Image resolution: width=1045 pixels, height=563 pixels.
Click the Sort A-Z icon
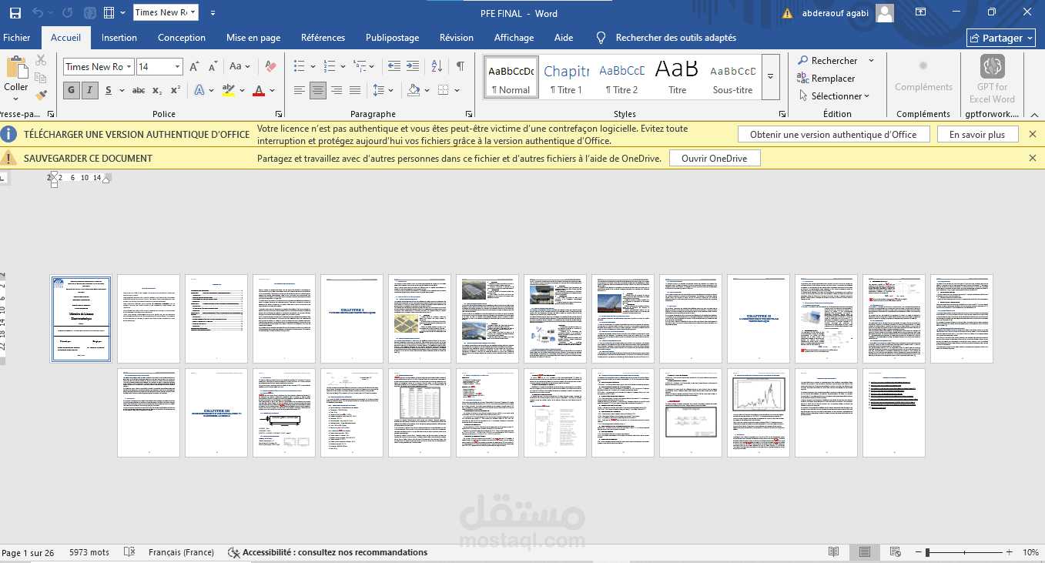coord(437,67)
